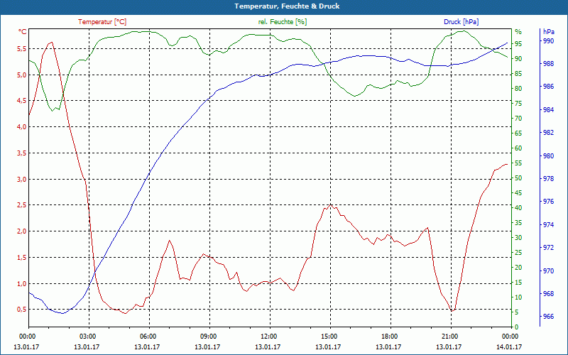Click the '12:00' time axis label
This screenshot has height=355, width=568.
(x=268, y=336)
